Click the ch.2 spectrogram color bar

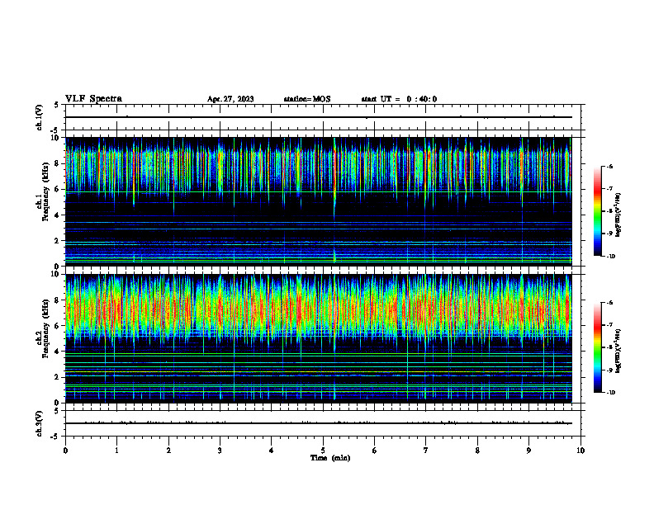(x=597, y=347)
